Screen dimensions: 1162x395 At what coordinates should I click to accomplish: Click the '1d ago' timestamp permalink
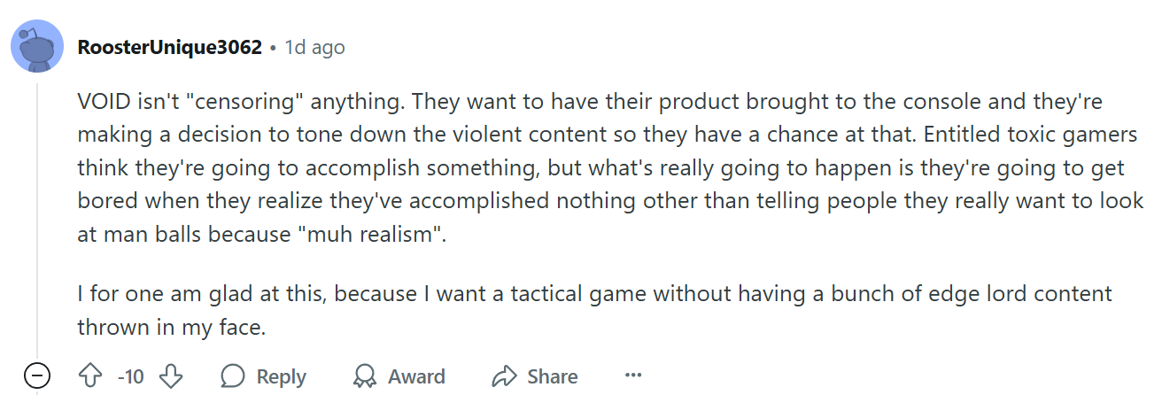314,47
